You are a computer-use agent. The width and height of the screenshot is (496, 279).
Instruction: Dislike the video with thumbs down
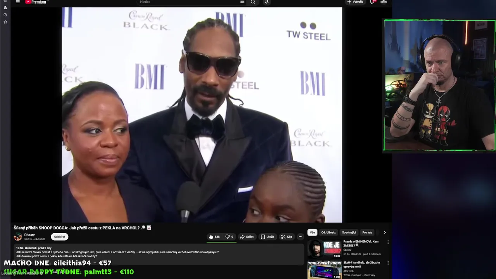[229, 237]
